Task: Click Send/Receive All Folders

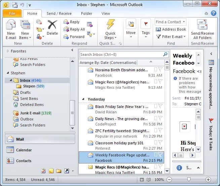Action: (x=202, y=30)
